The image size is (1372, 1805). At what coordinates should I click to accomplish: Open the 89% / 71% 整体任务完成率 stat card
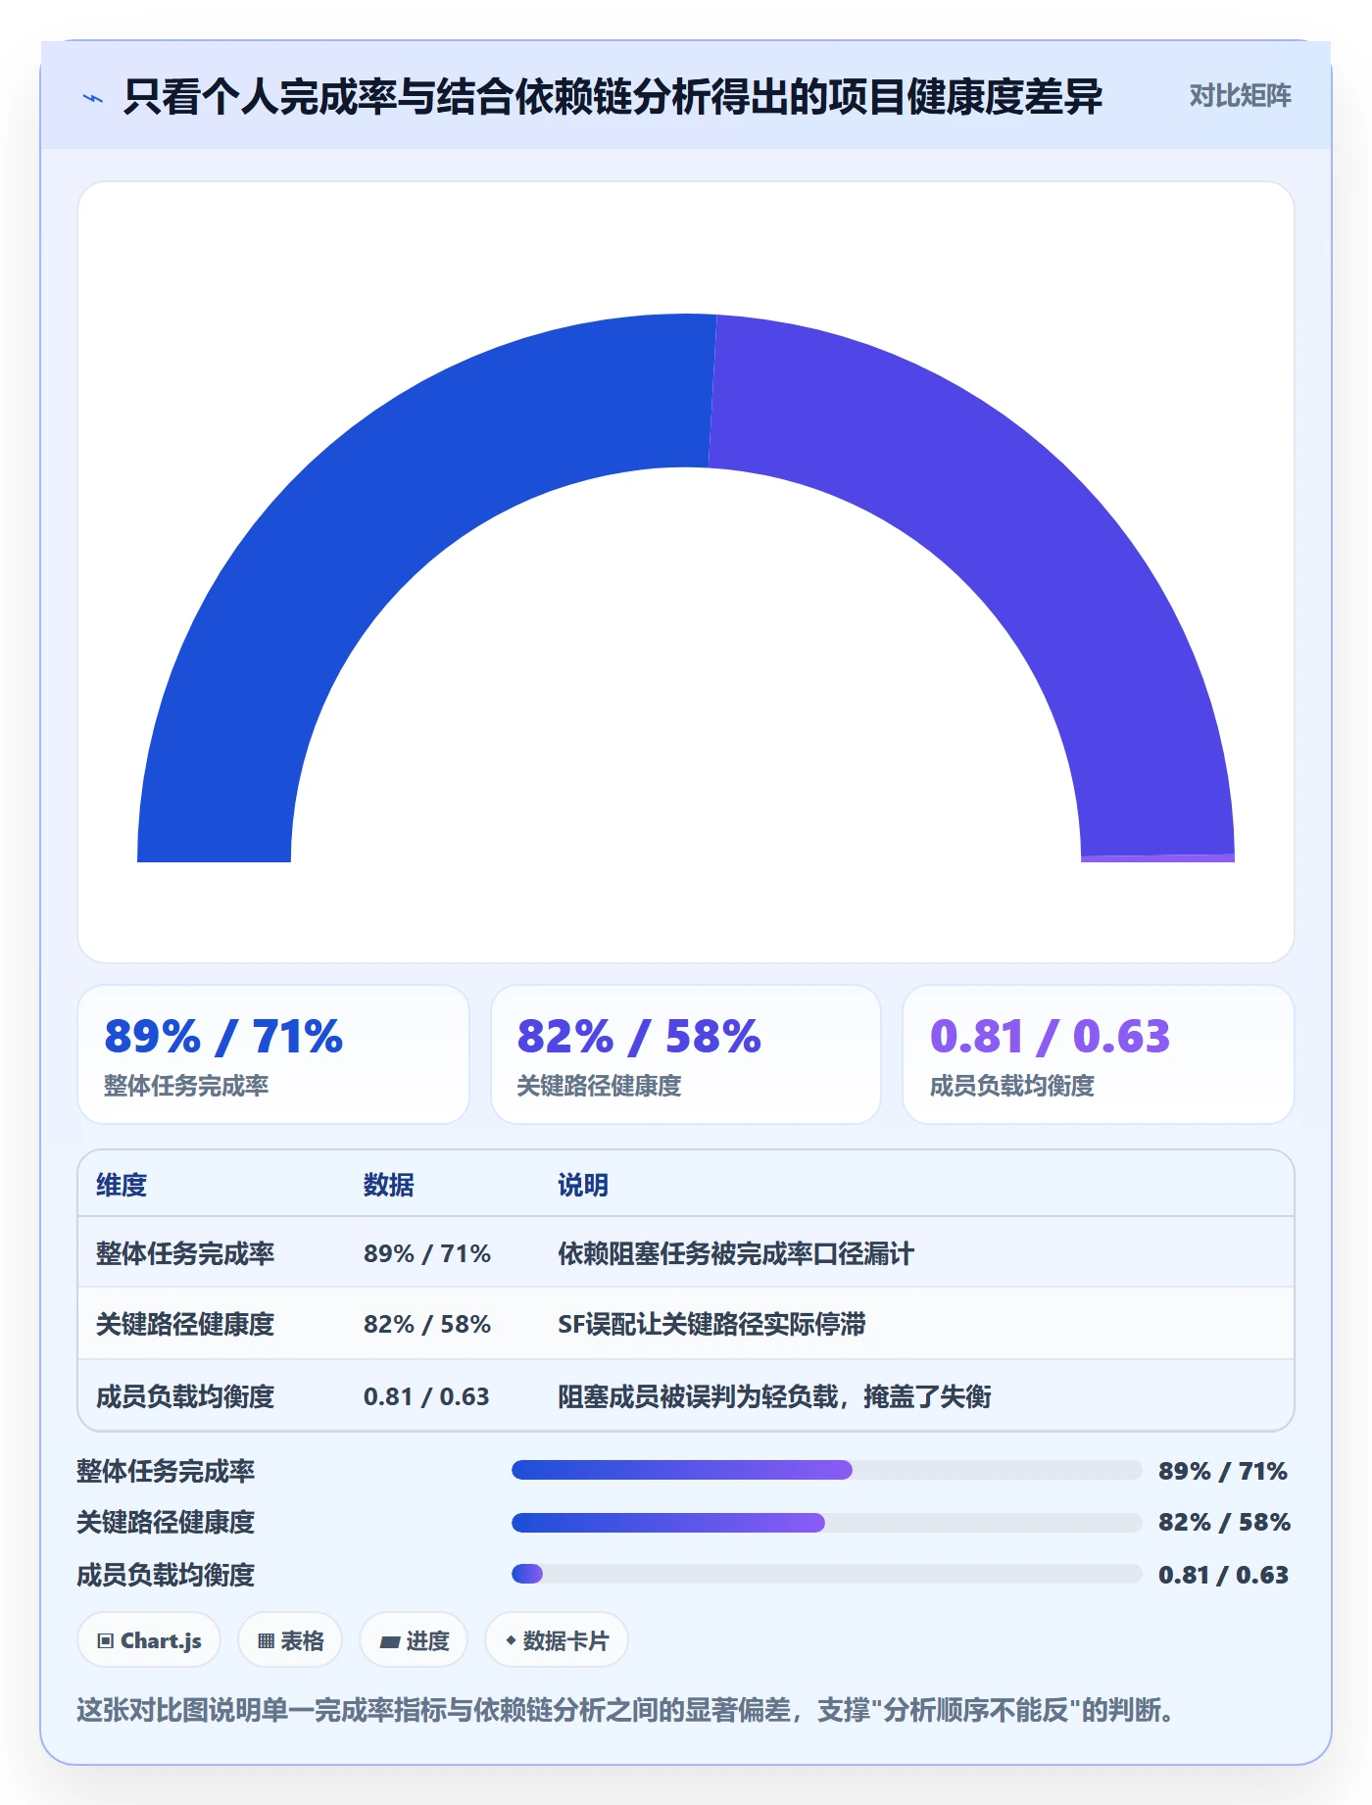273,1054
